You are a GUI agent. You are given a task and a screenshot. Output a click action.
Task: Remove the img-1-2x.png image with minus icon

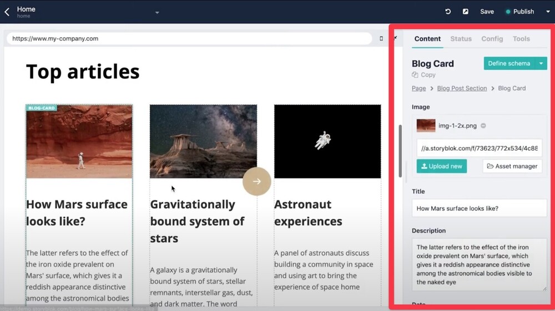coord(483,126)
